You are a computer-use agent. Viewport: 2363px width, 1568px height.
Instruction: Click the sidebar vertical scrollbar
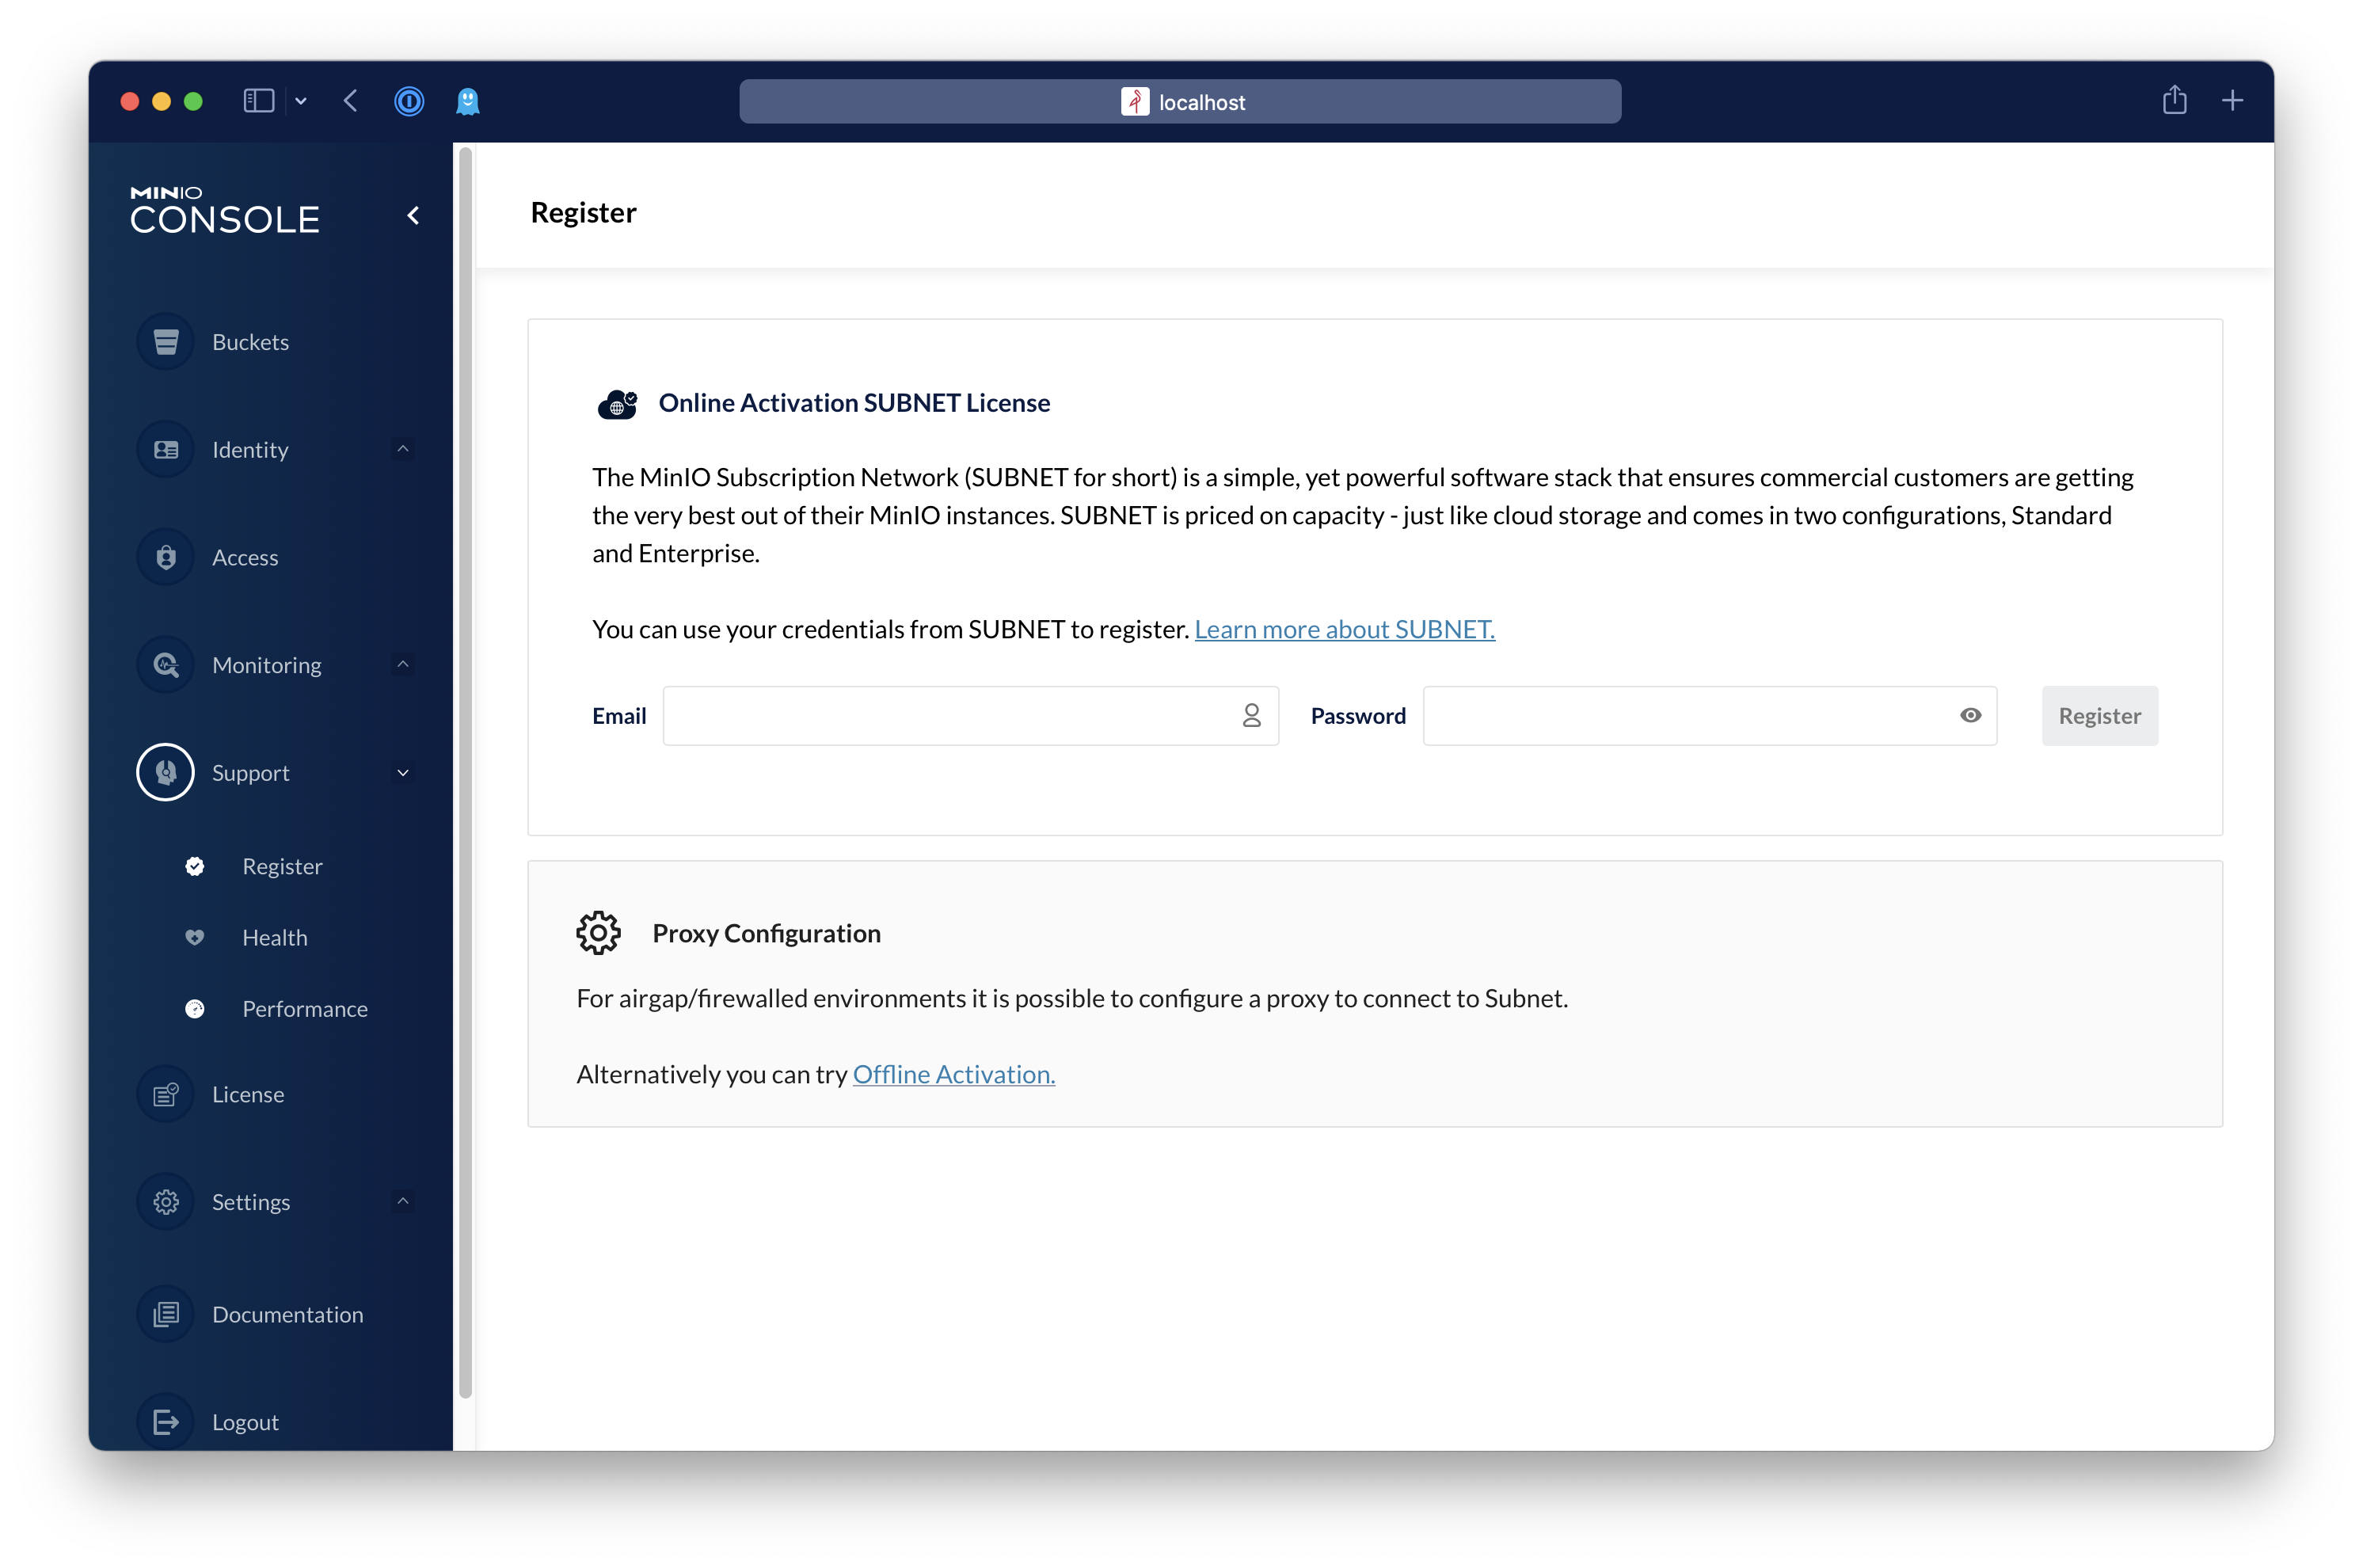pos(465,773)
